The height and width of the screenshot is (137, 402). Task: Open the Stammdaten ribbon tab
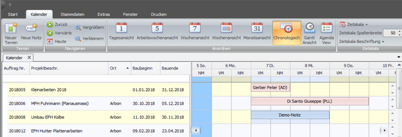click(72, 15)
